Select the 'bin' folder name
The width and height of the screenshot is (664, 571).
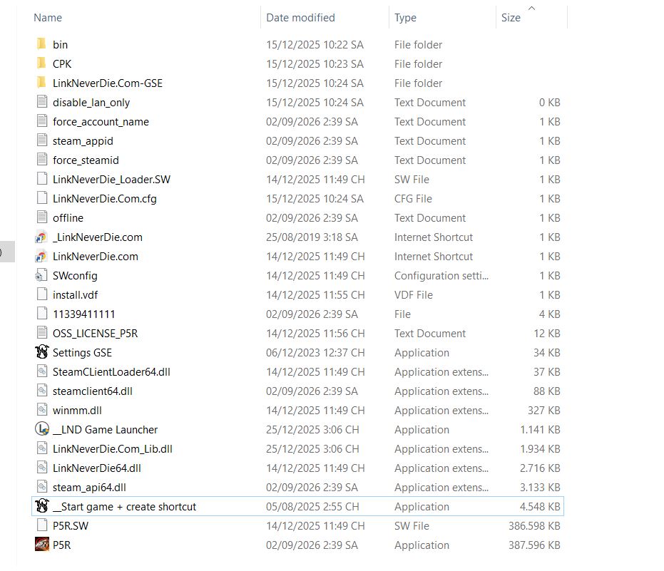coord(60,44)
